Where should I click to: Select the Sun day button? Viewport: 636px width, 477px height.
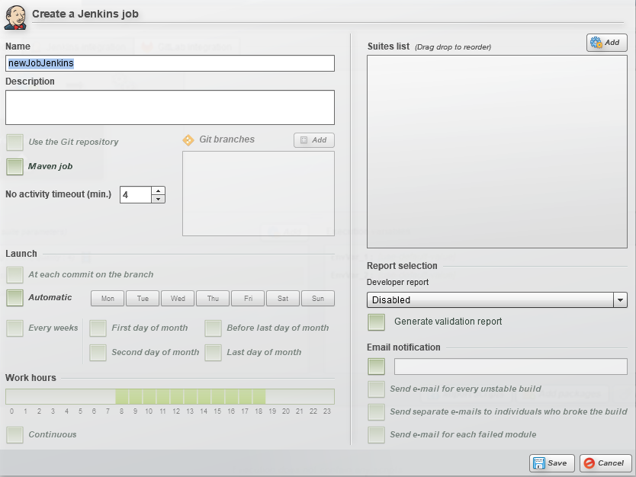[318, 298]
